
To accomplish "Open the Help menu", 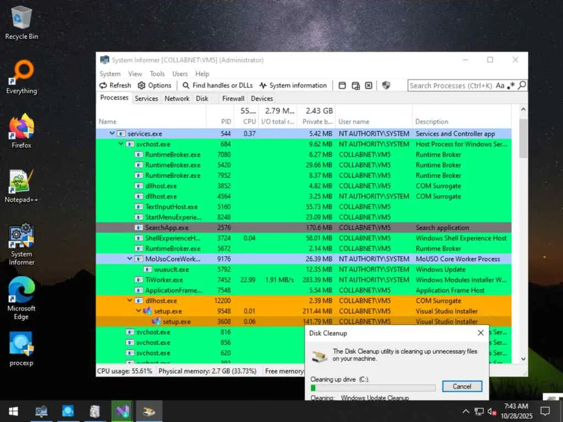I will 202,74.
